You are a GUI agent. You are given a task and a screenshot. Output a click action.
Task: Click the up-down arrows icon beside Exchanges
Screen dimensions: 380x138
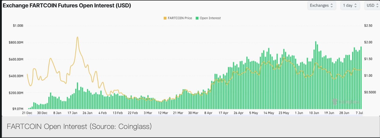tap(331, 5)
